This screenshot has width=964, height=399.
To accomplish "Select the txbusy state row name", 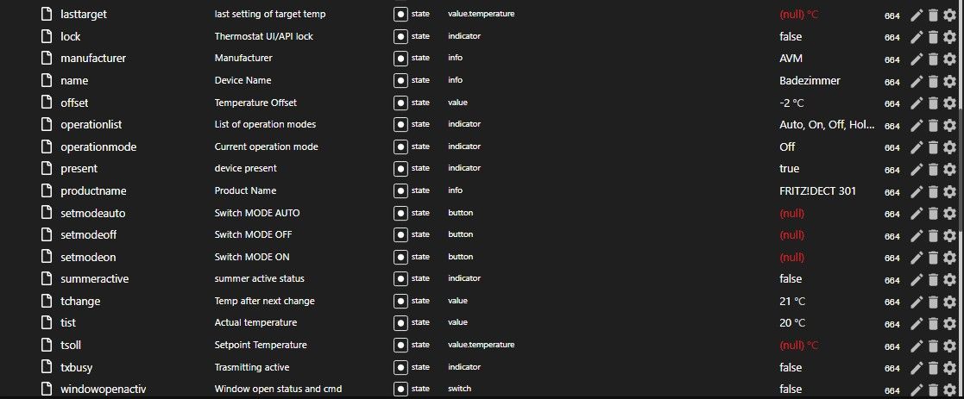I will tap(76, 367).
